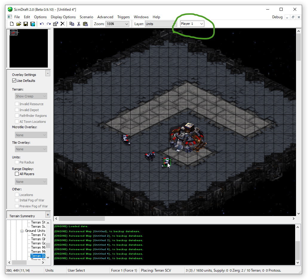Cut the selection with scissors icon
The width and height of the screenshot is (308, 280).
(79, 24)
